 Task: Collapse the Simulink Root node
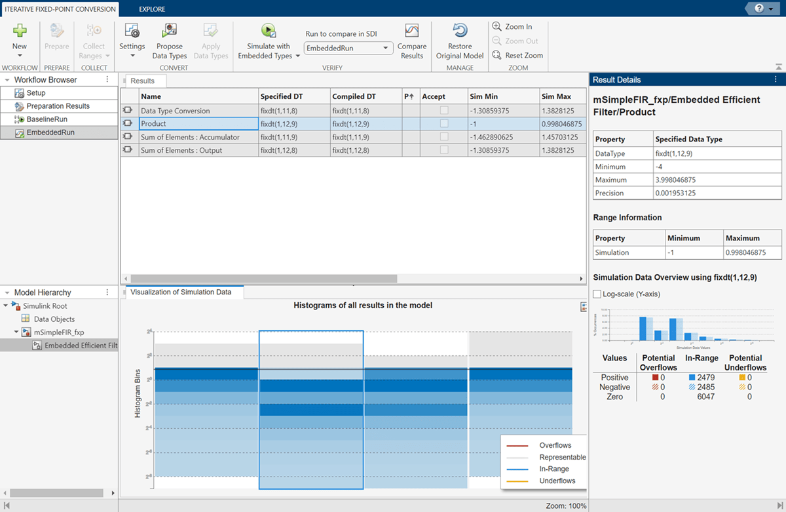click(6, 306)
